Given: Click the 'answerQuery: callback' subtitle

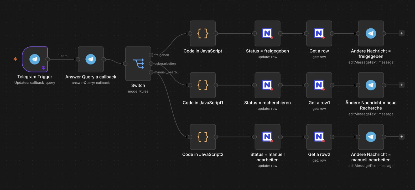Looking at the screenshot, I should point(91,83).
